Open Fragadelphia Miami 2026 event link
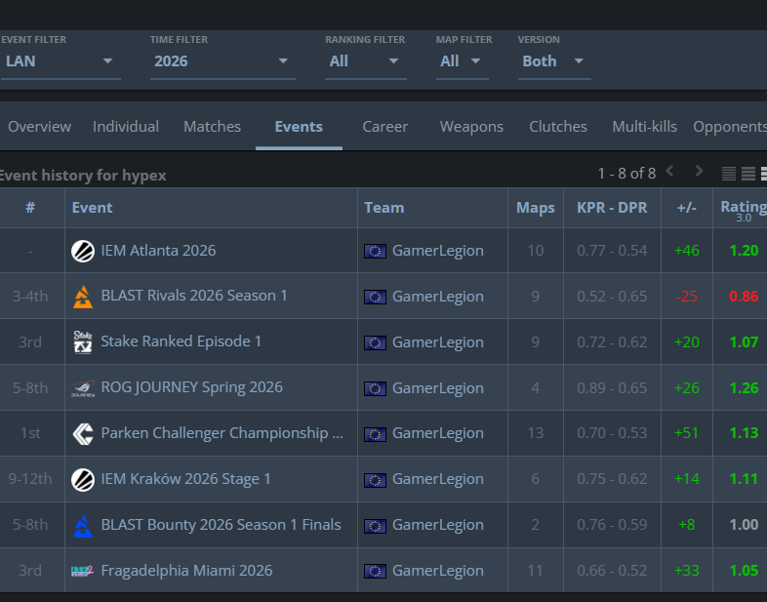 pos(186,571)
